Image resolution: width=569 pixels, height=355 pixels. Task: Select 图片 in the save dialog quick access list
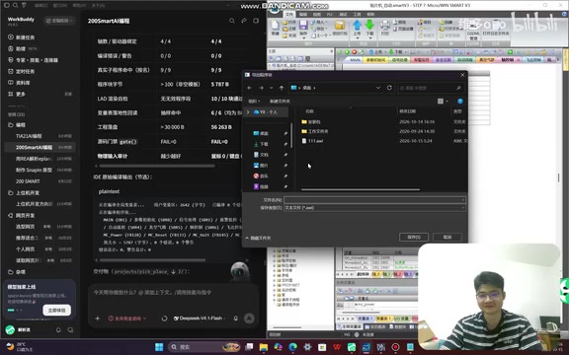point(264,166)
